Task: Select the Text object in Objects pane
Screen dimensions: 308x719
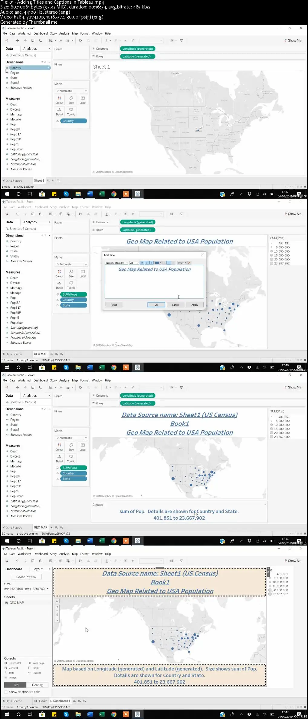Action: [x=9, y=673]
